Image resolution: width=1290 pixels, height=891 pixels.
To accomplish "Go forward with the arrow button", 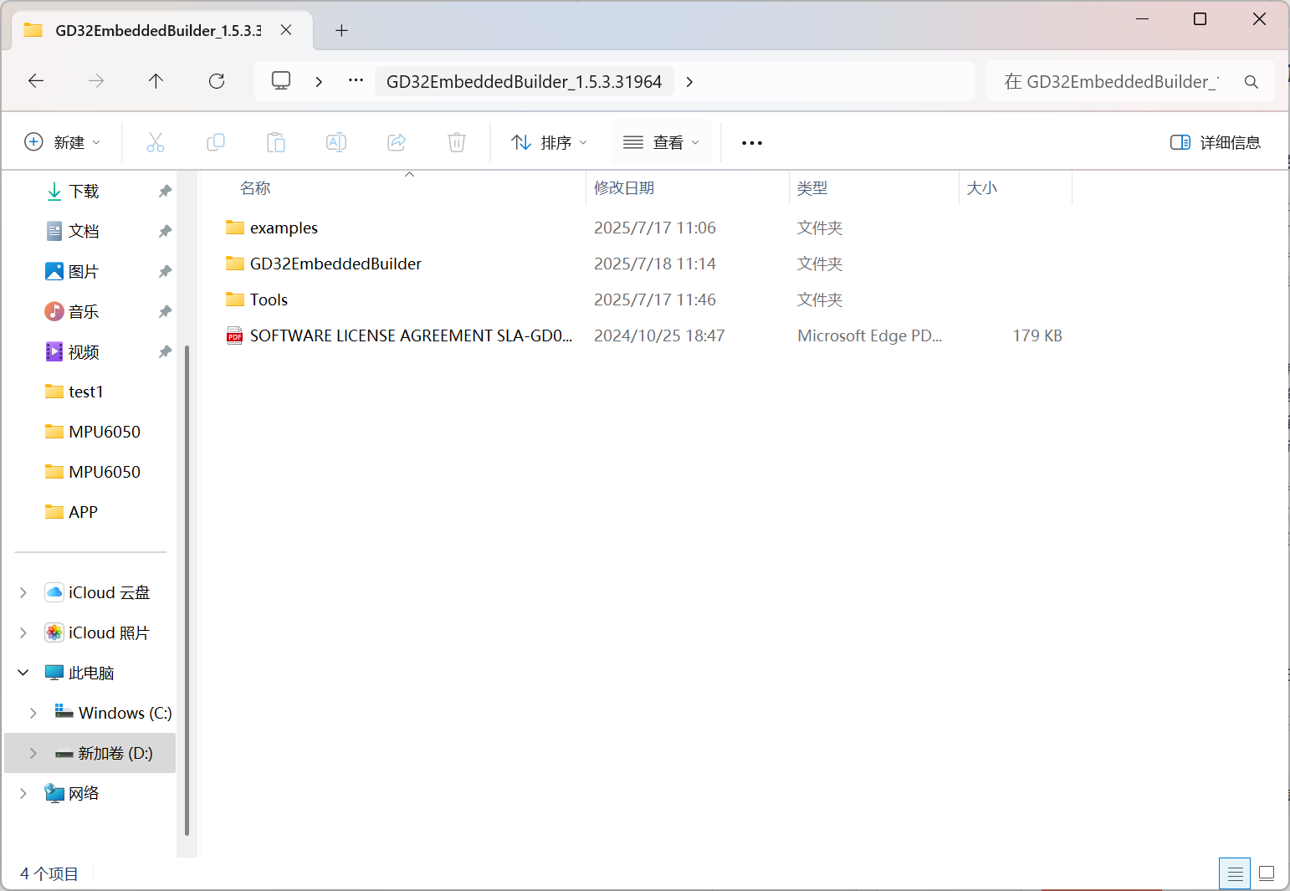I will 96,81.
